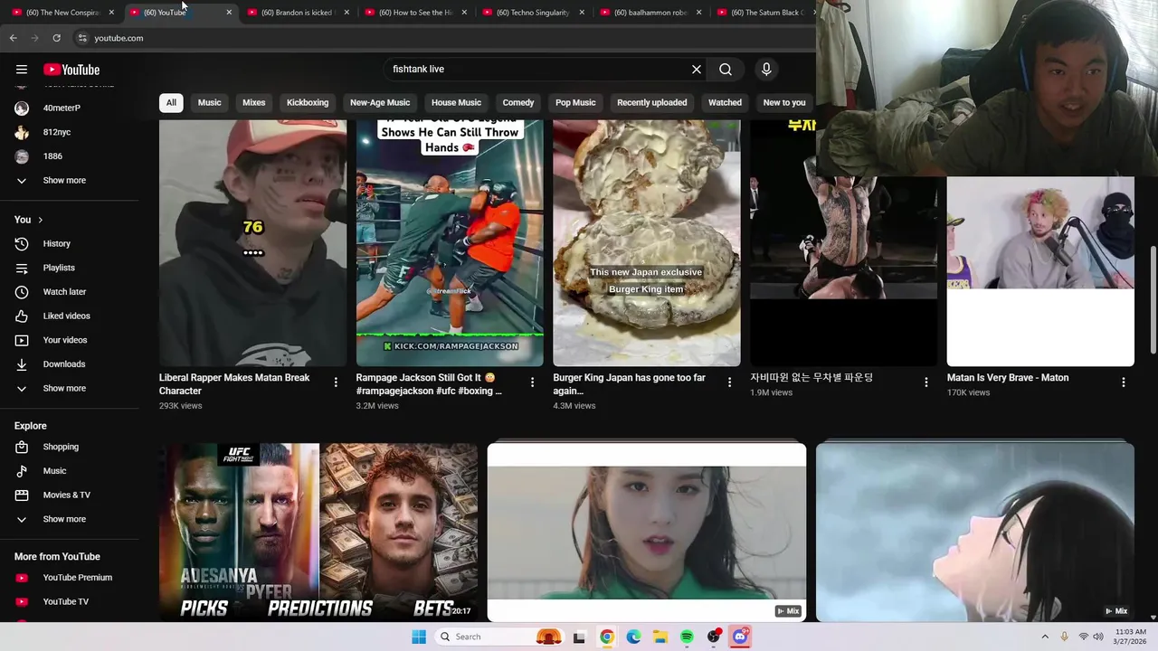Open the YouTube hamburger guide menu
Viewport: 1158px width, 651px height.
point(22,70)
